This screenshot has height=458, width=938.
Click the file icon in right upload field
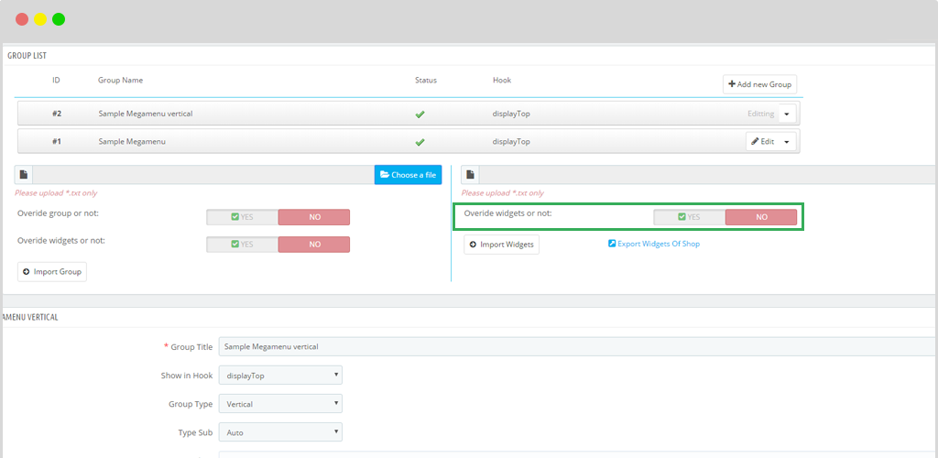(x=471, y=175)
